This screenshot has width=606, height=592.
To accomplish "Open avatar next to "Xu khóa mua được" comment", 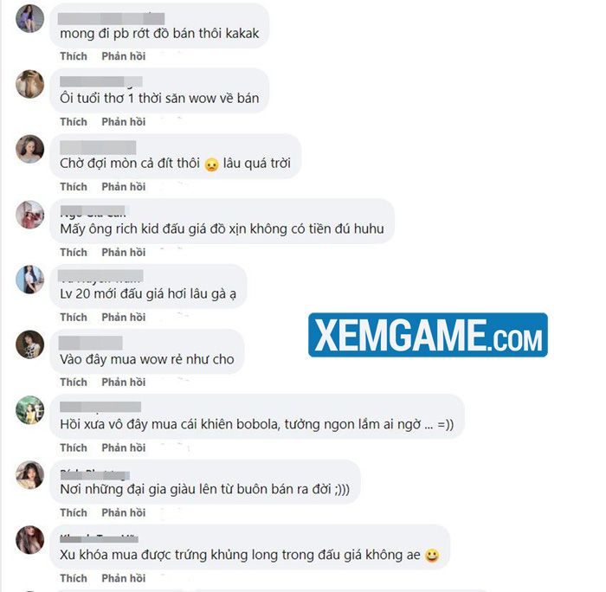I will point(29,540).
